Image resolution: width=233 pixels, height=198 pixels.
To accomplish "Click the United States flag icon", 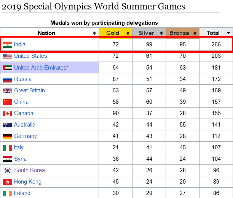I will tap(8, 57).
